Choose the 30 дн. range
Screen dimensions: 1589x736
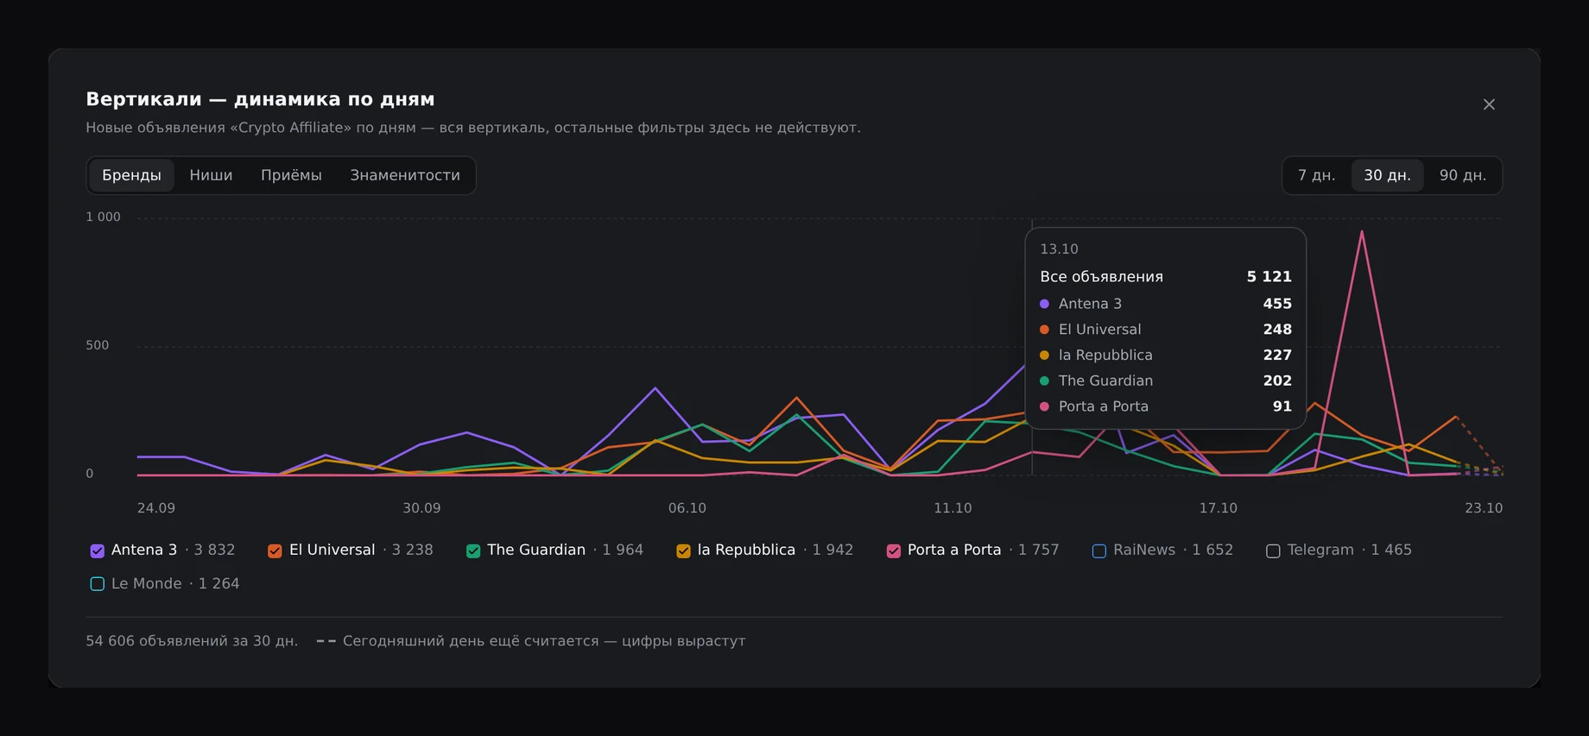tap(1387, 175)
